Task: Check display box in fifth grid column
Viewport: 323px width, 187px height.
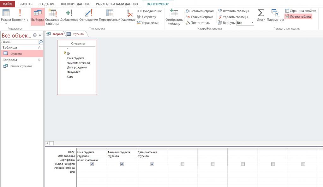Action: (212, 164)
